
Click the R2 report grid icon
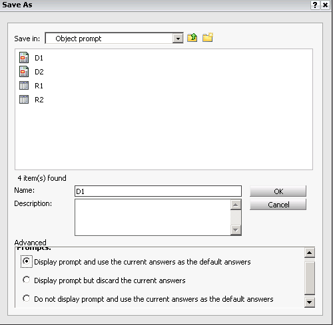click(x=24, y=100)
